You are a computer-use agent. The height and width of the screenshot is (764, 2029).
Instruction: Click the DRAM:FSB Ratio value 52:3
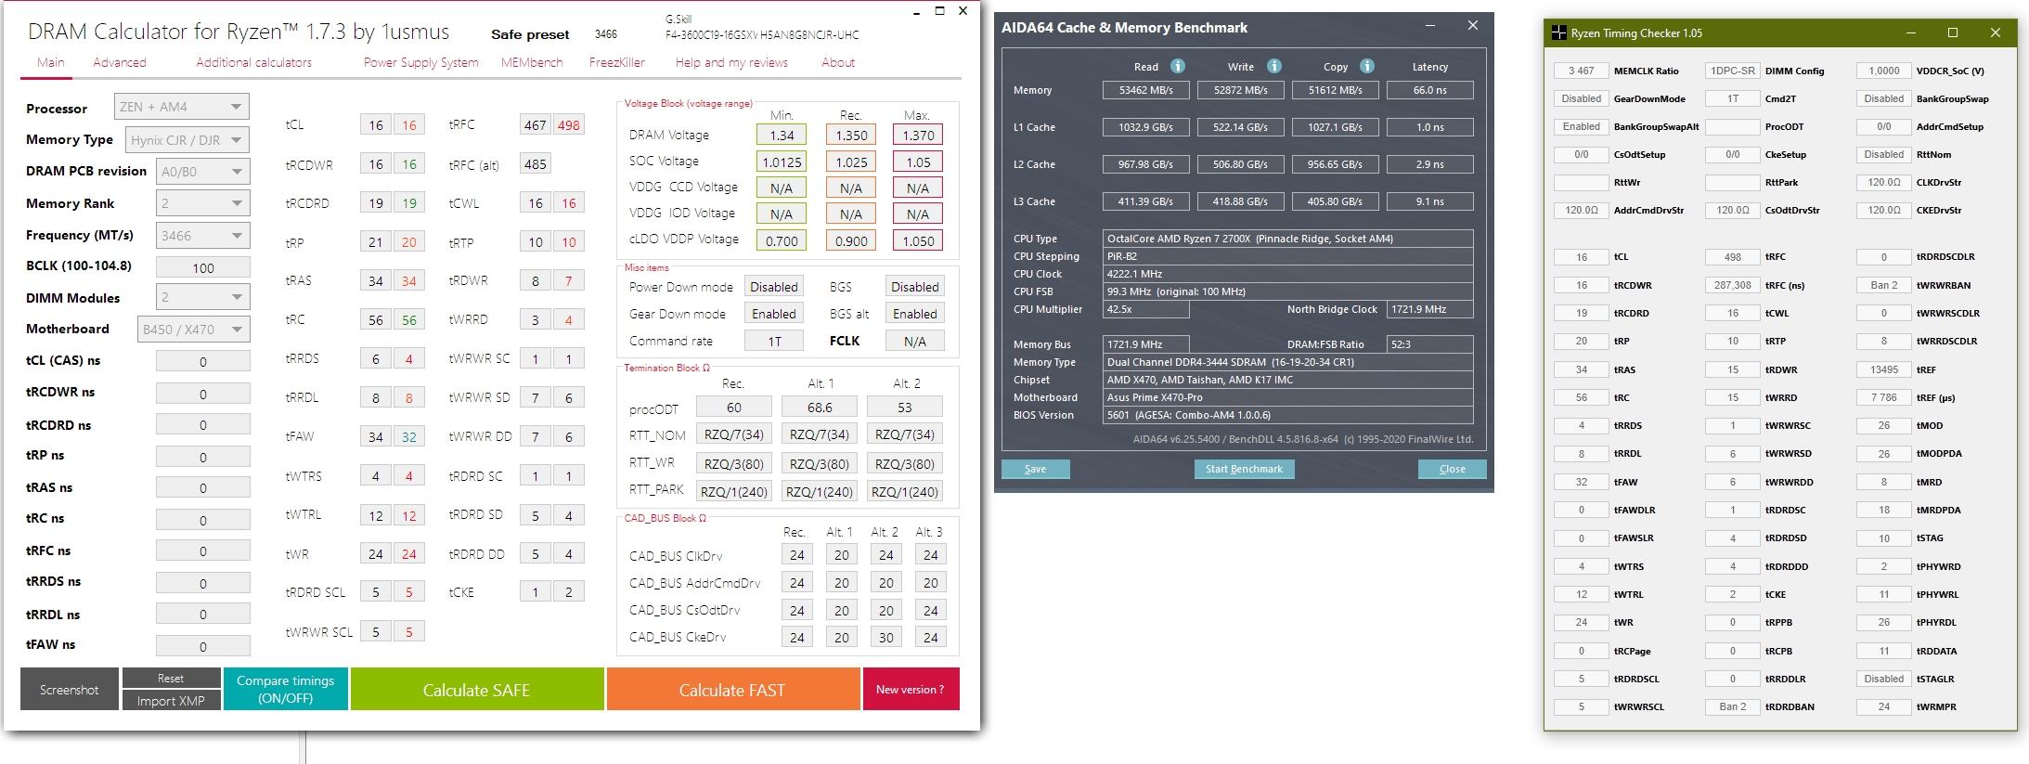tap(1430, 344)
